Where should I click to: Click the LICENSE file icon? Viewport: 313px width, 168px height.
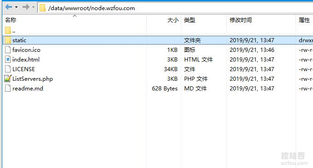click(x=8, y=69)
